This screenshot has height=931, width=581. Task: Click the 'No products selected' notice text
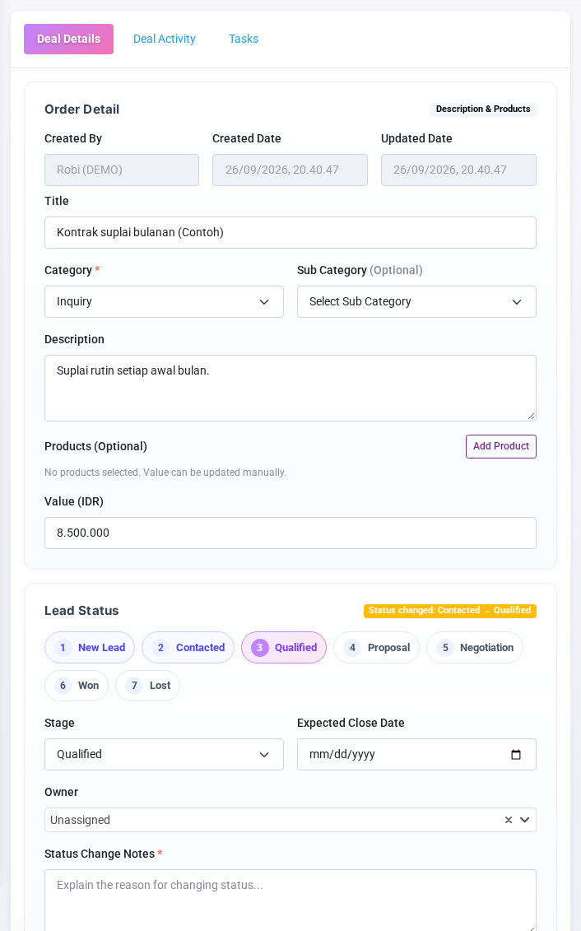coord(165,472)
